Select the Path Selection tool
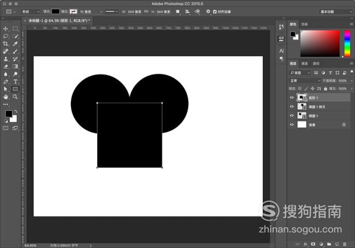The width and height of the screenshot is (355, 248). 5,89
